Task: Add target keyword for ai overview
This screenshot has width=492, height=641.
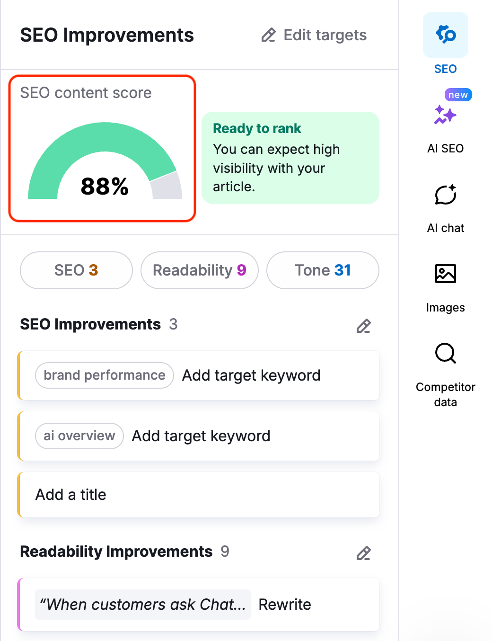Action: (x=201, y=436)
